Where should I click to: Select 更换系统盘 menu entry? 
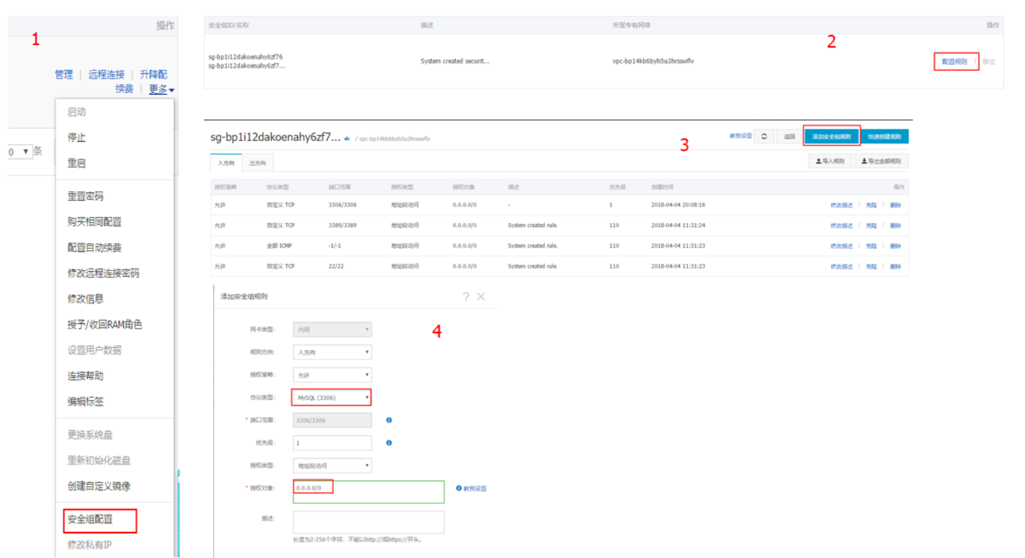click(90, 435)
